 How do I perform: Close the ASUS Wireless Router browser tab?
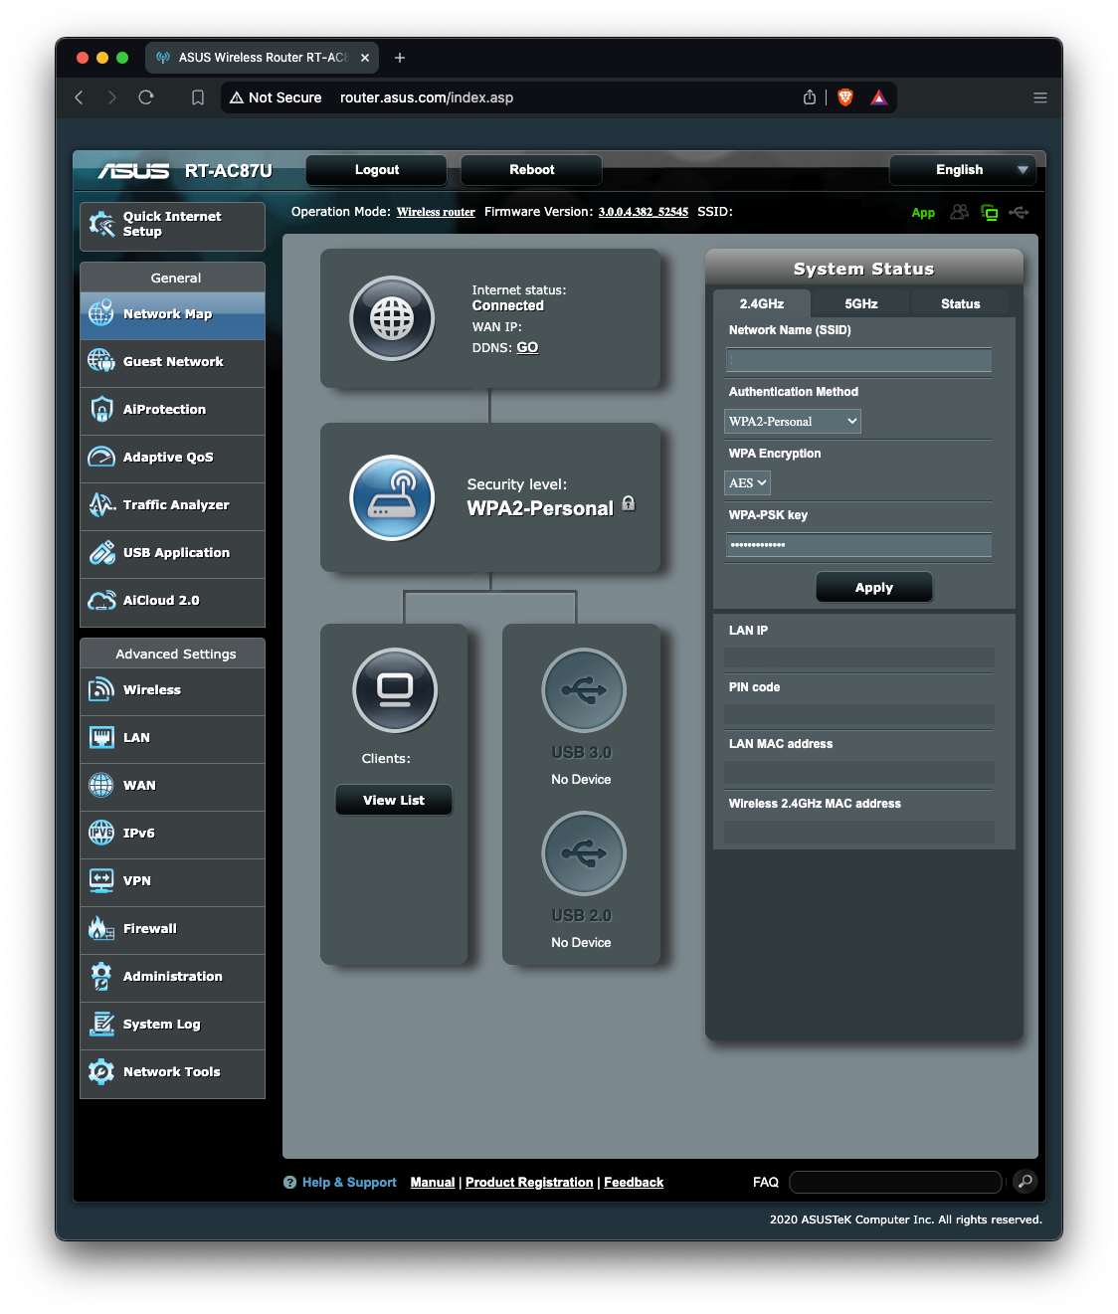(365, 58)
